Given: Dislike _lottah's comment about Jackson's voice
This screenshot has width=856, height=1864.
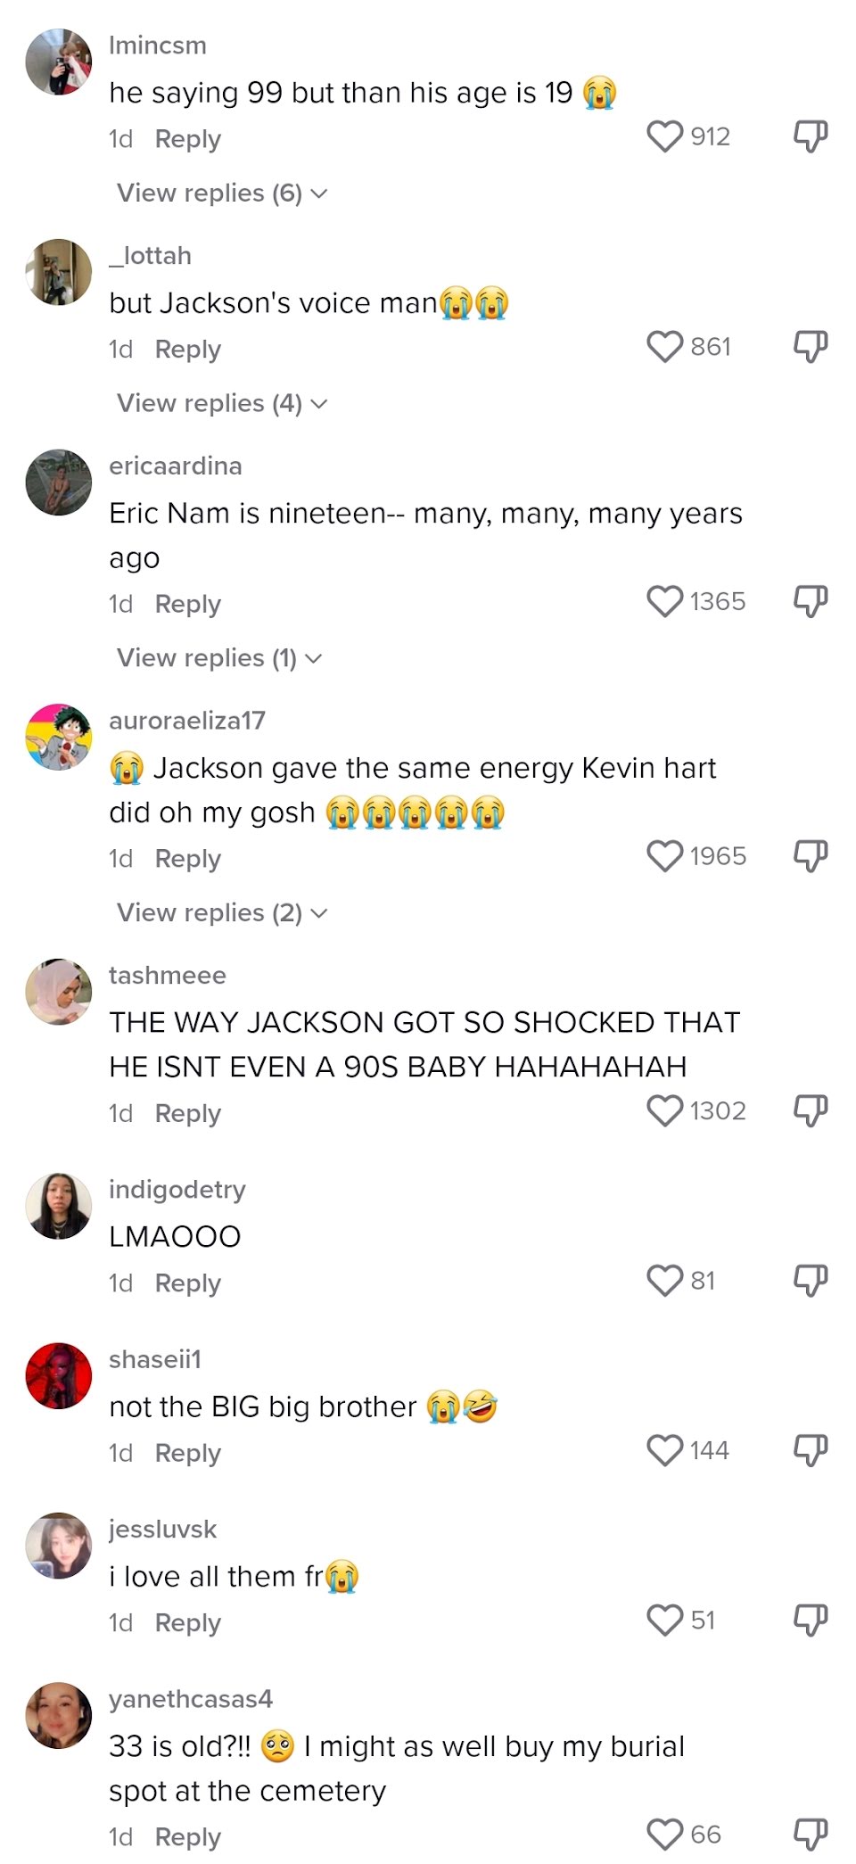Looking at the screenshot, I should [811, 347].
